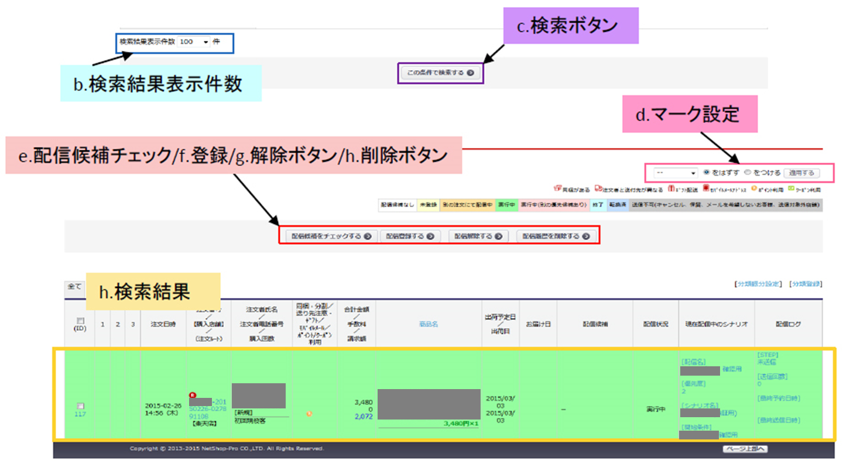Click the ページ上部へ button in footer
843x464 pixels.
point(745,449)
